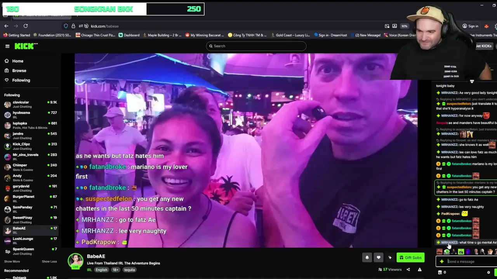
Task: Open SweetPinay channel in Following list
Action: pyautogui.click(x=30, y=220)
